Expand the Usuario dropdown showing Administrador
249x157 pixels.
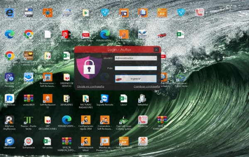[136, 58]
